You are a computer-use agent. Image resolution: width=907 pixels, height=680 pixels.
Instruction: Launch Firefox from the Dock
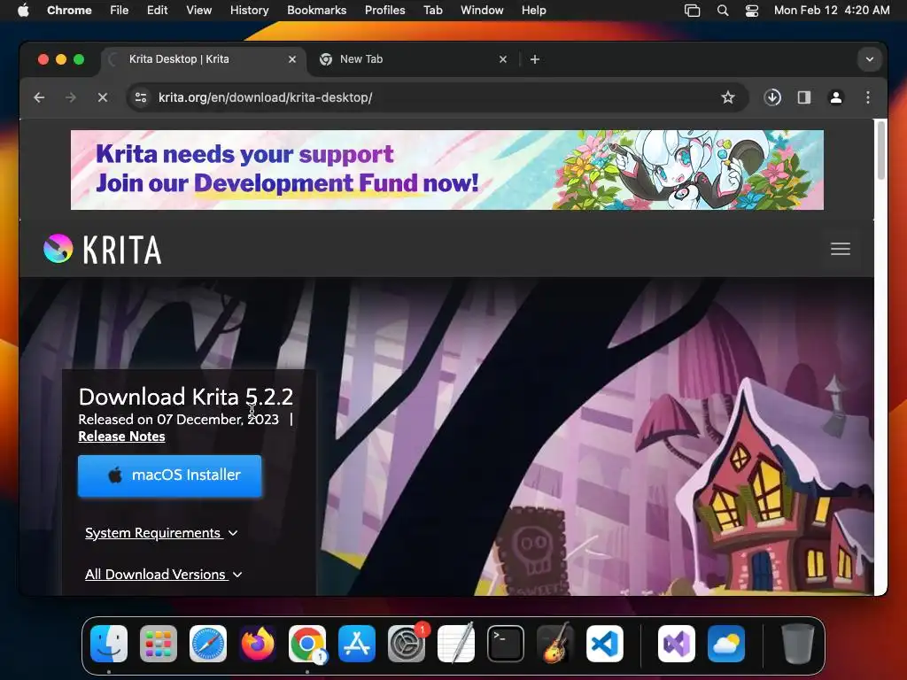point(258,644)
